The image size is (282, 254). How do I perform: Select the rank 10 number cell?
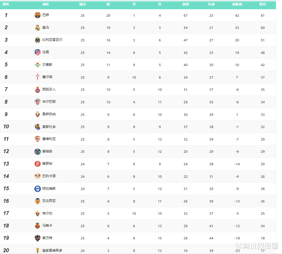click(x=6, y=127)
